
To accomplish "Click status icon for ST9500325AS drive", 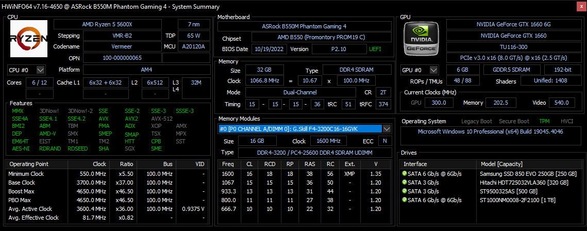I will (x=405, y=191).
